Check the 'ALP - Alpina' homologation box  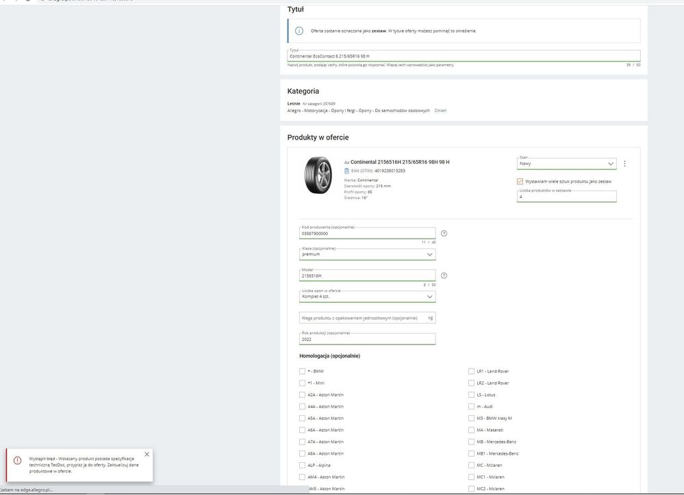pyautogui.click(x=303, y=466)
